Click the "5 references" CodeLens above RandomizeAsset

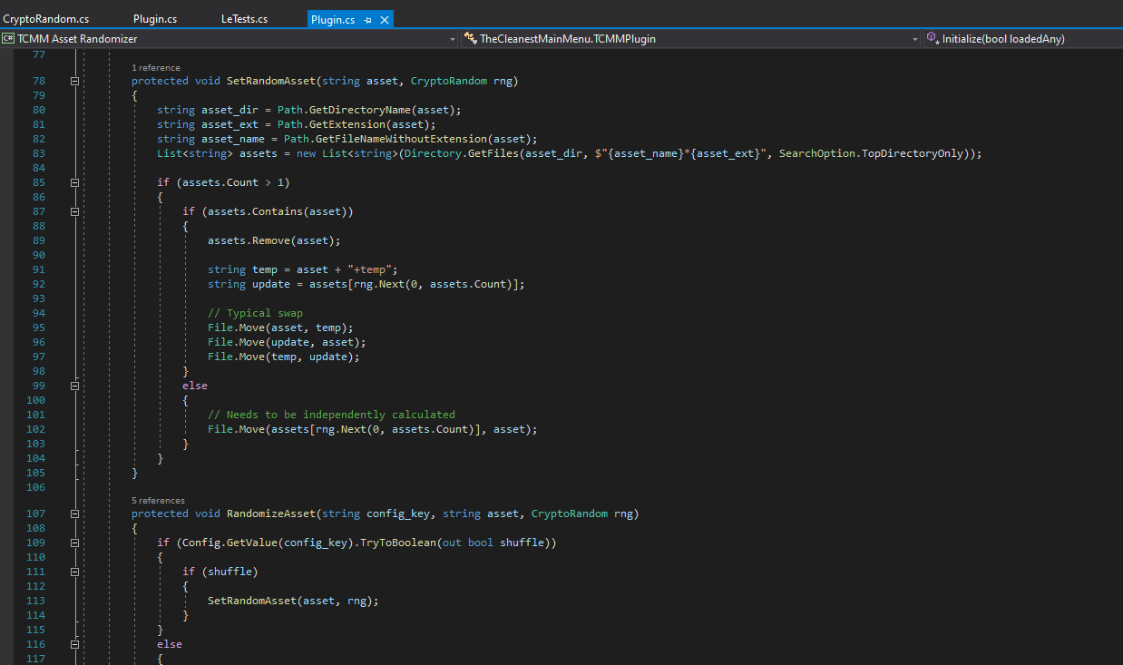click(158, 501)
